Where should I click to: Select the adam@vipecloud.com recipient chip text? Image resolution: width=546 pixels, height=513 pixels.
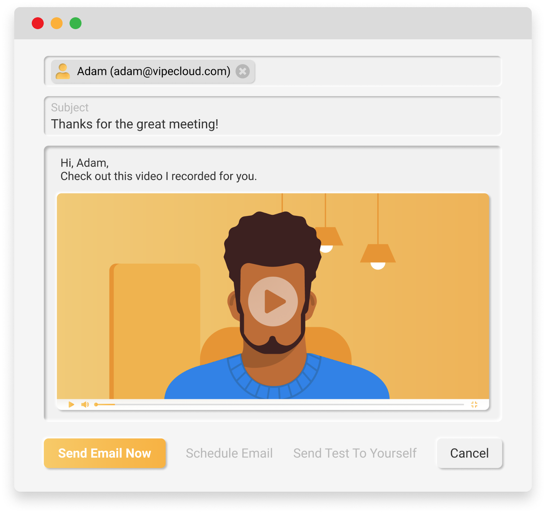pos(154,71)
